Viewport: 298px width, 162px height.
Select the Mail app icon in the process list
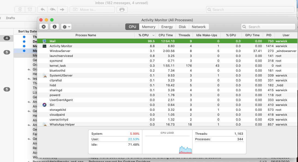(x=44, y=41)
